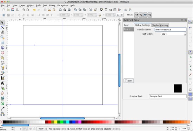Switch to the Glyphs tab

pyautogui.click(x=155, y=25)
